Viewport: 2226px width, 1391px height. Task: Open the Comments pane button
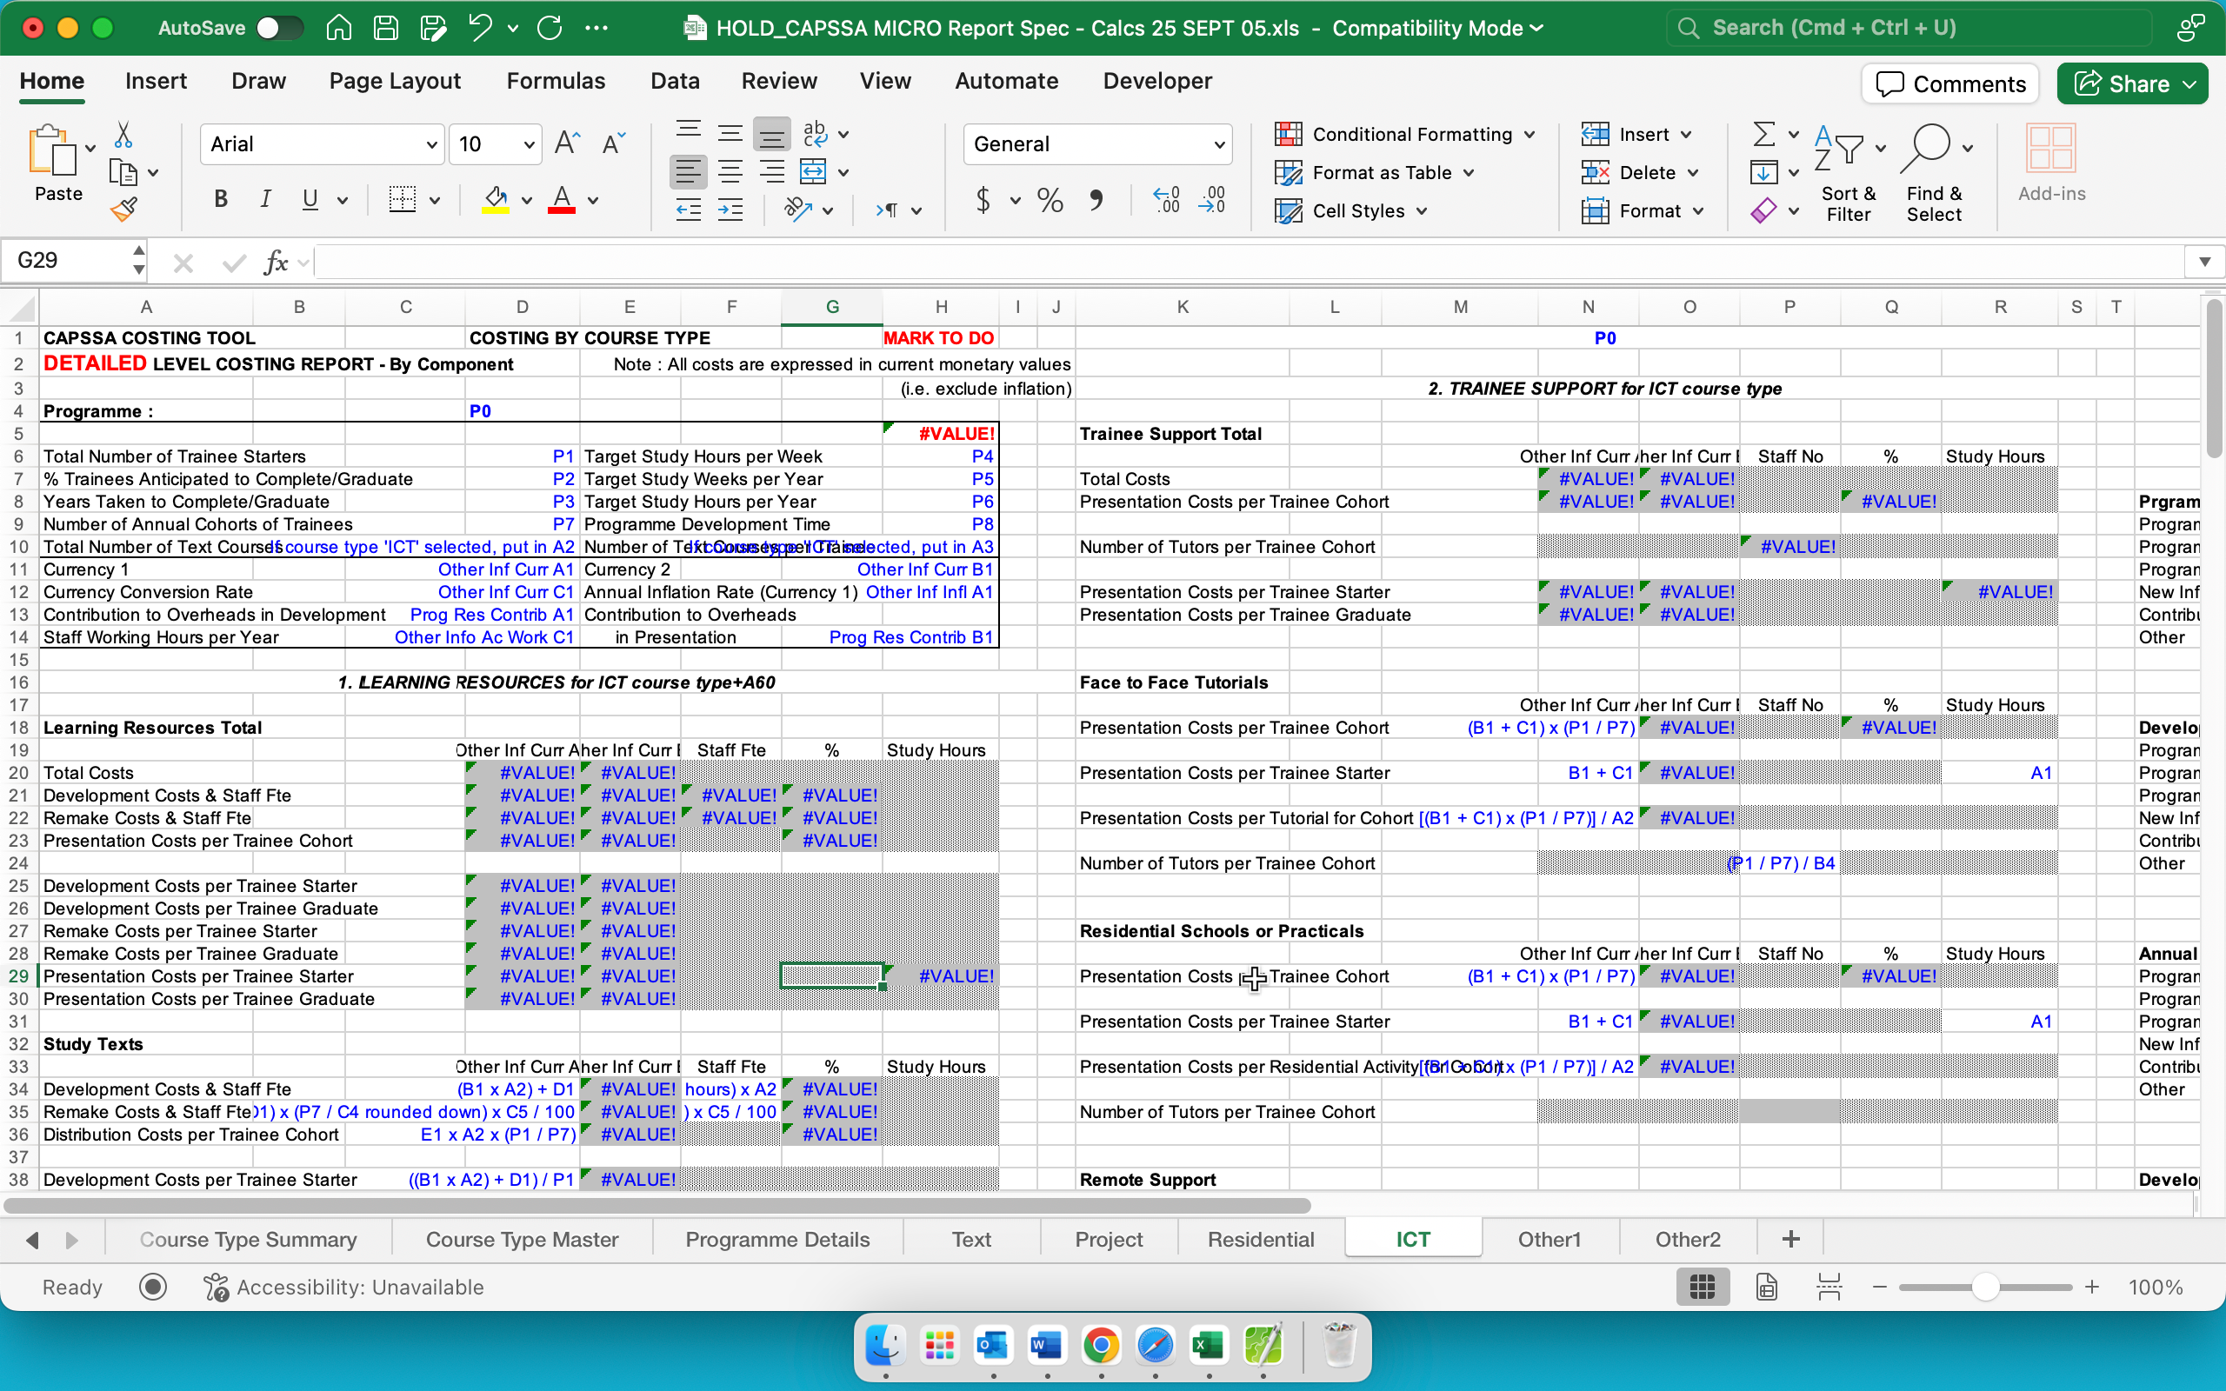[x=1950, y=83]
